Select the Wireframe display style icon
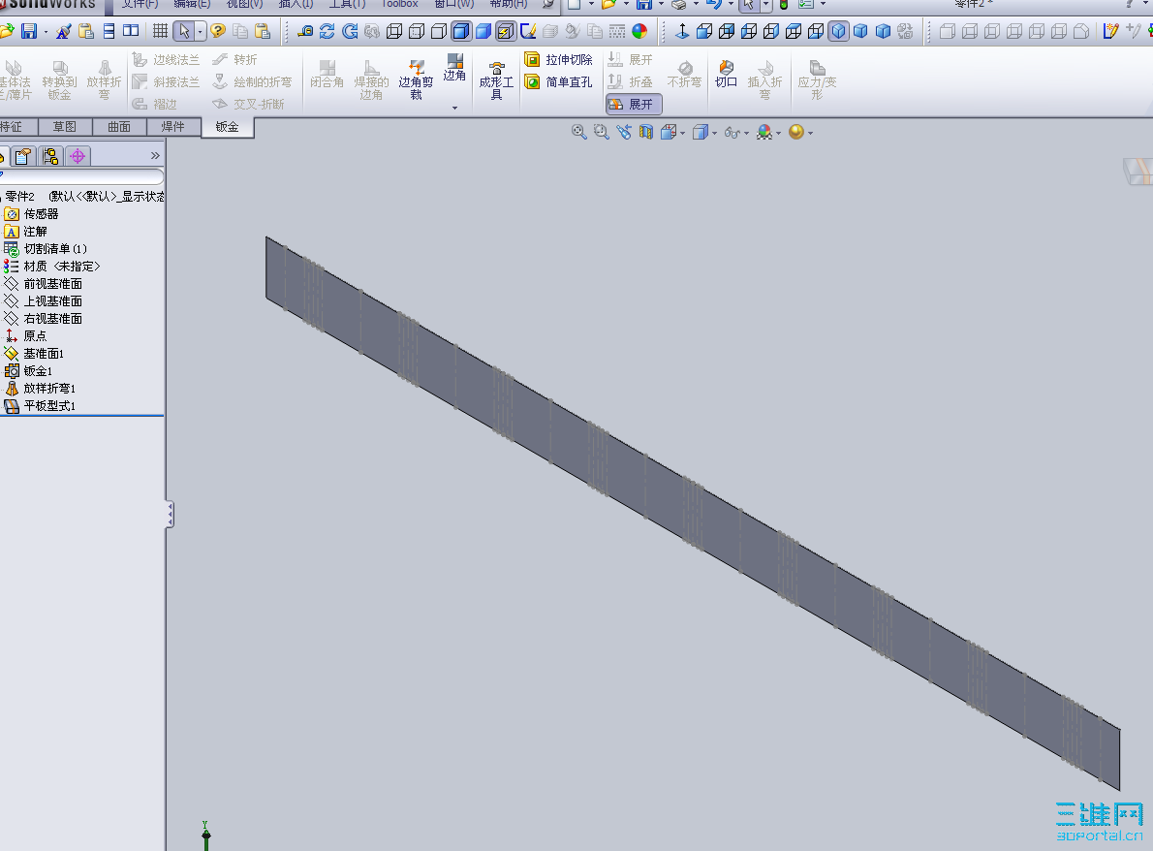1153x851 pixels. click(x=394, y=31)
